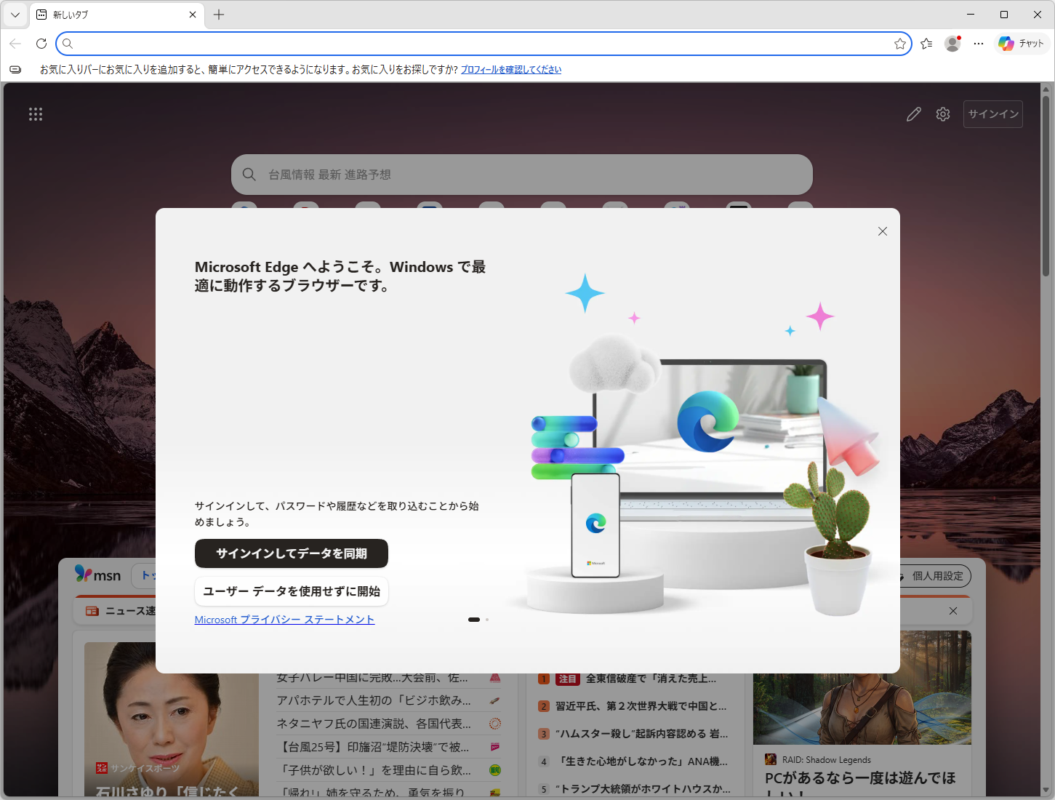Click the favorites bar icon at left
The image size is (1055, 800).
pos(15,70)
